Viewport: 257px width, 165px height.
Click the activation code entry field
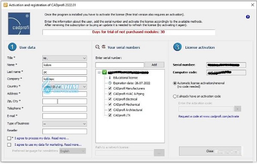(x=206, y=109)
